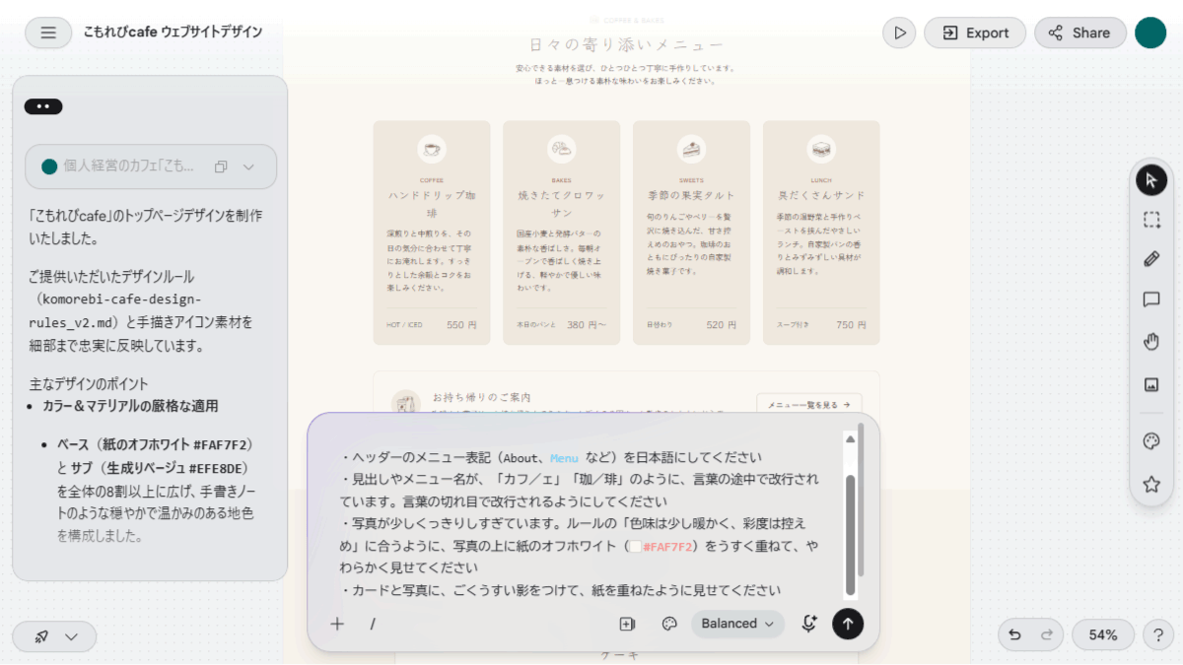The width and height of the screenshot is (1183, 665).
Task: Click the plus attach button in prompt box
Action: coord(337,624)
